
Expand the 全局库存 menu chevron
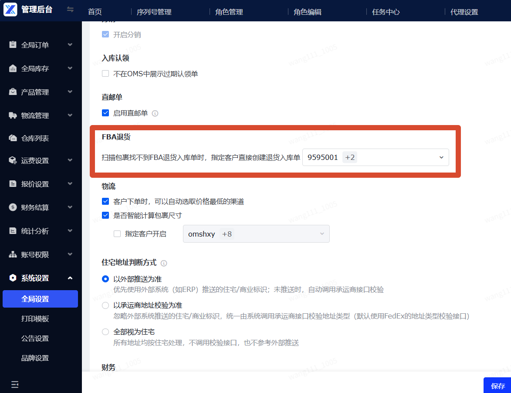coord(70,68)
